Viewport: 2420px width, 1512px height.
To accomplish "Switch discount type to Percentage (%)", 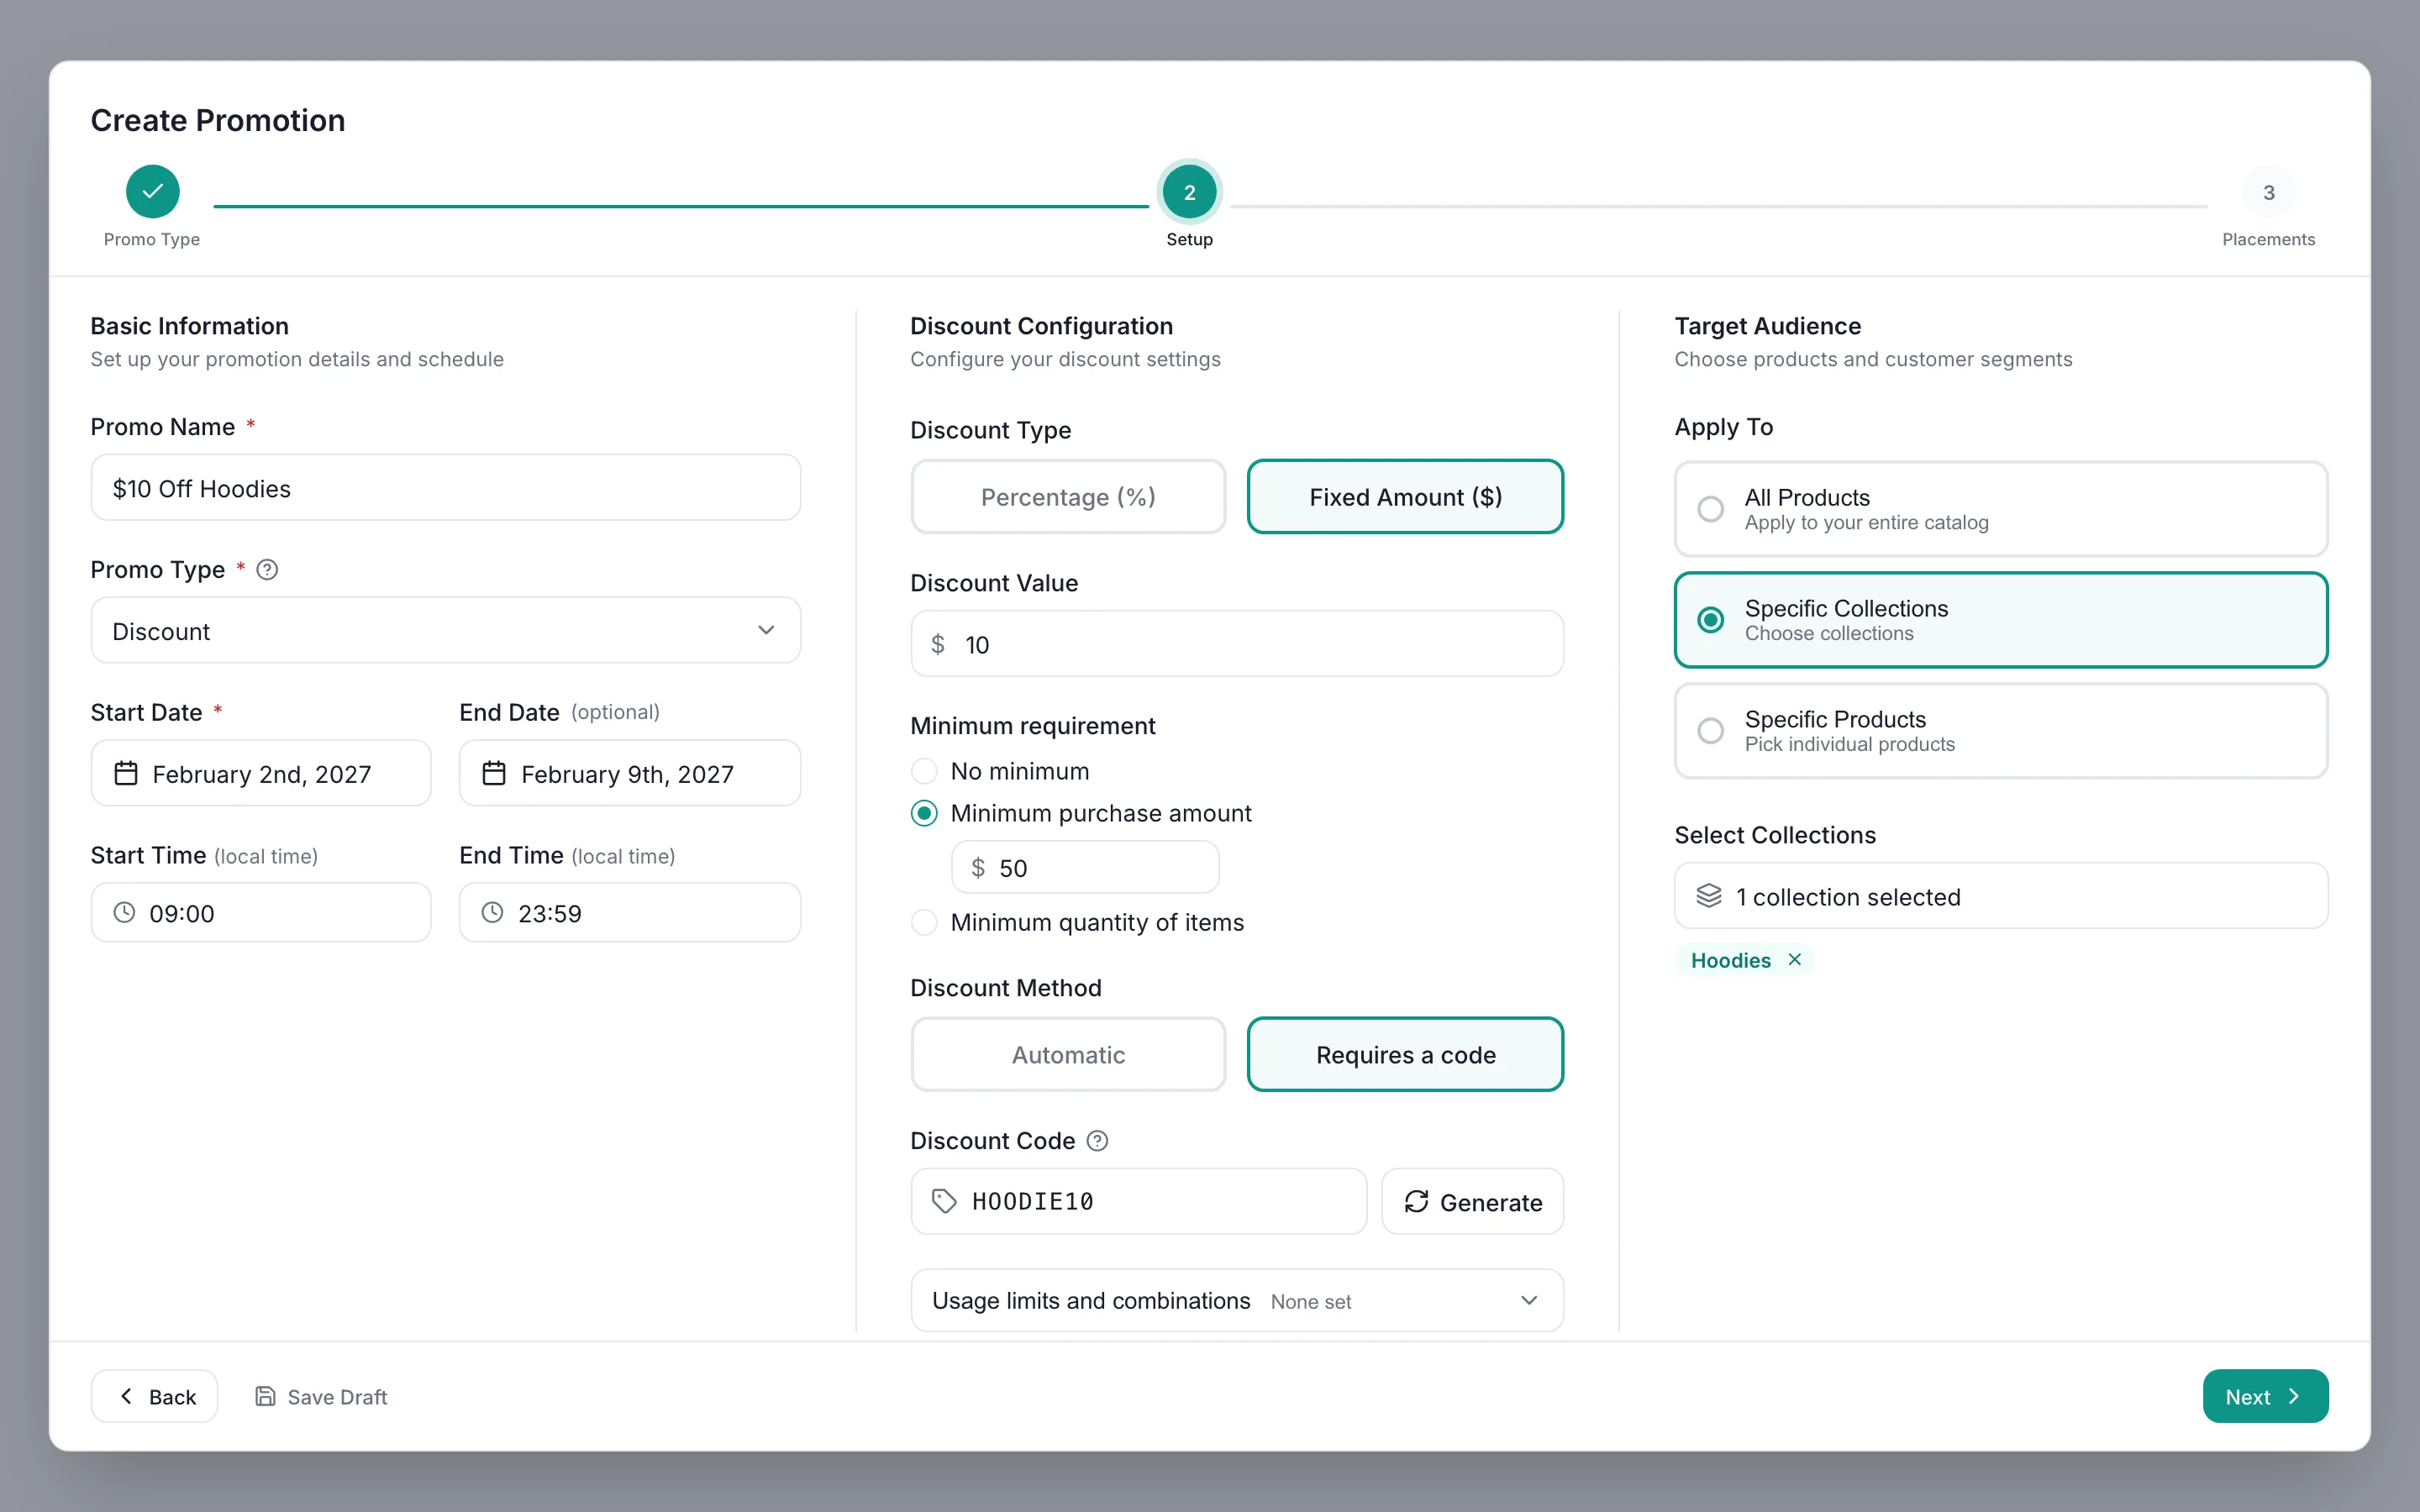I will click(x=1068, y=497).
